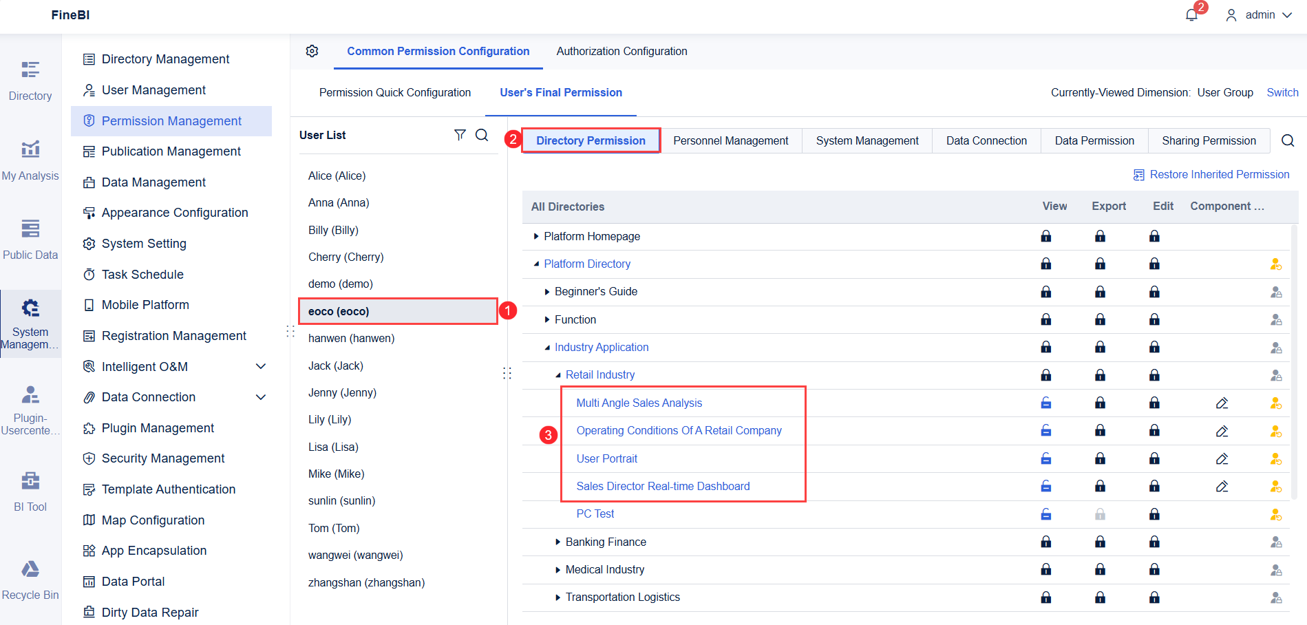The height and width of the screenshot is (625, 1307).
Task: Toggle Export lock for Medical Industry
Action: [x=1100, y=569]
